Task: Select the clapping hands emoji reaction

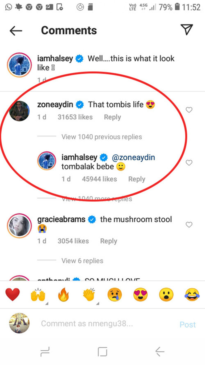Action: click(x=89, y=294)
